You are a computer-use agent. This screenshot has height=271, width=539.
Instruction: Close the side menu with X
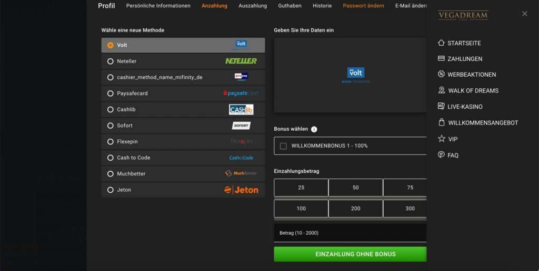(525, 14)
